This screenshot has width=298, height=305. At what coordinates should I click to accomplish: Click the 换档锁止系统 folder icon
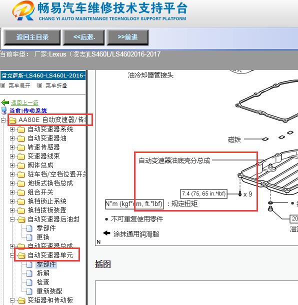(21, 201)
